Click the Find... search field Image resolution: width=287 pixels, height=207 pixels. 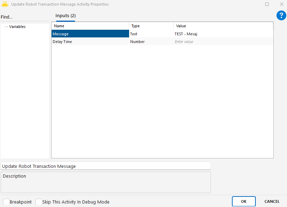tap(25, 17)
